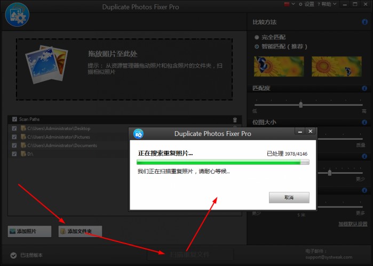Click the 匹配度 matching level slider handle
The height and width of the screenshot is (266, 373).
tap(300, 104)
